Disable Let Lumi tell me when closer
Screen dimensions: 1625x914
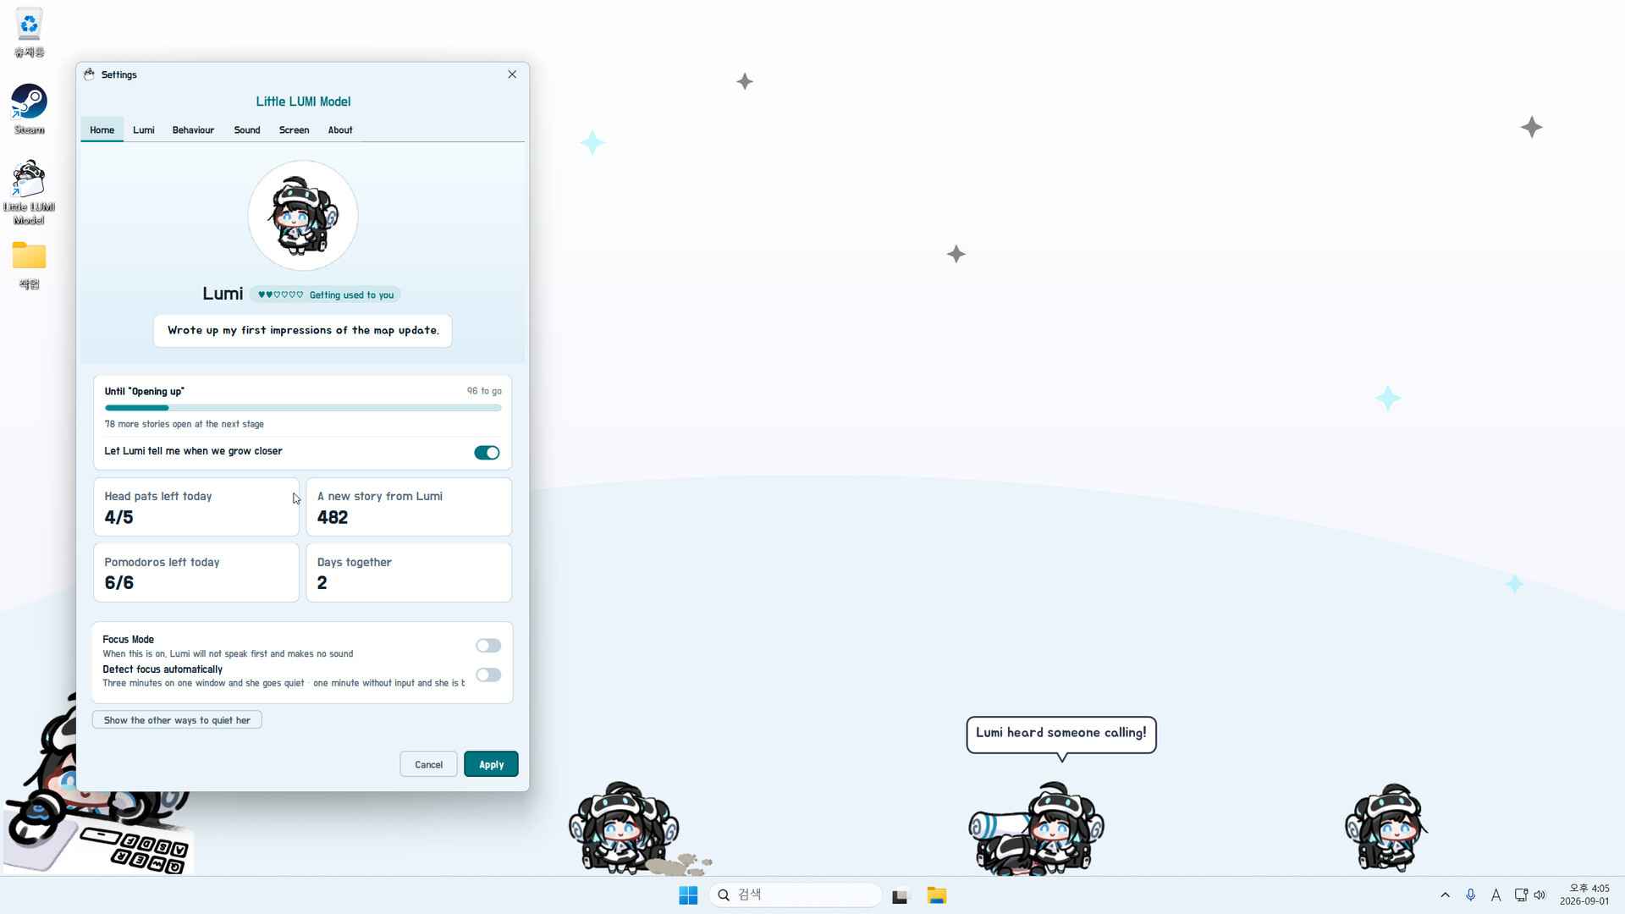pyautogui.click(x=487, y=453)
